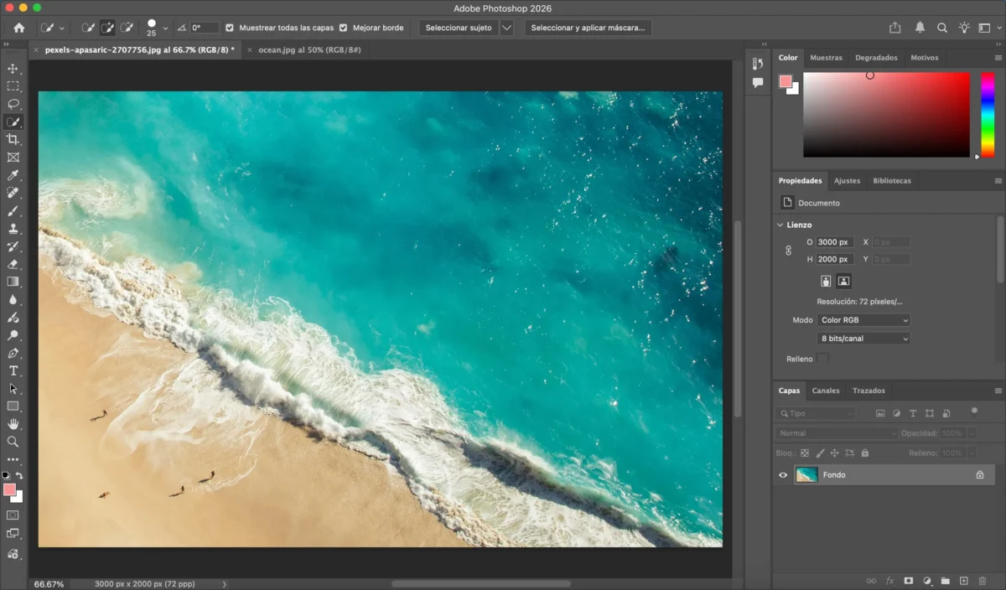Image resolution: width=1006 pixels, height=590 pixels.
Task: Switch to the Canales tab
Action: 826,391
